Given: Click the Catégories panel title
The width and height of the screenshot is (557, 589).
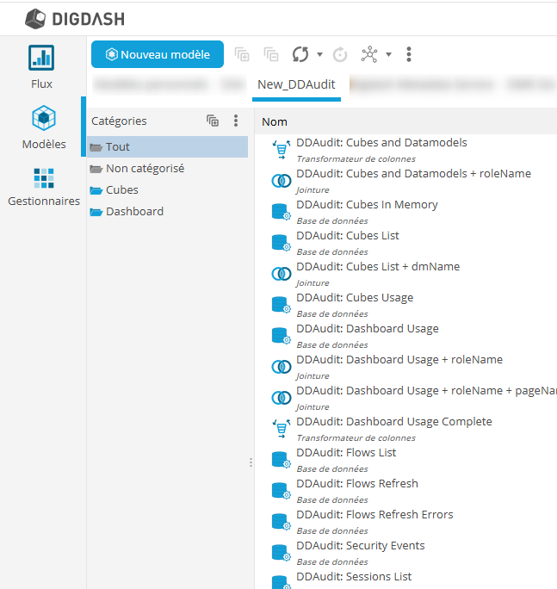Looking at the screenshot, I should [119, 121].
